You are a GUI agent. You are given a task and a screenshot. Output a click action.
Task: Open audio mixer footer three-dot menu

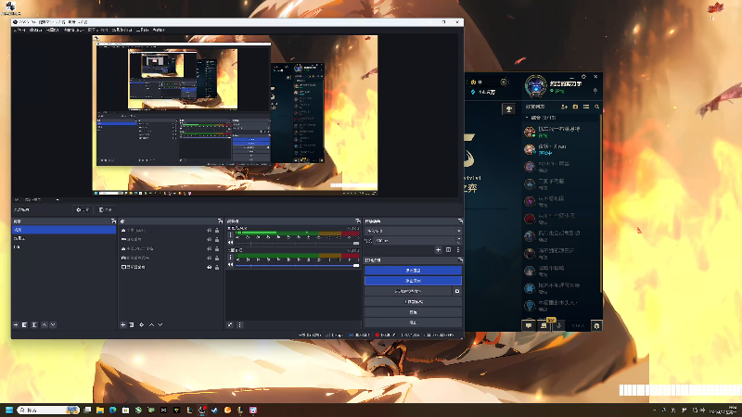(x=239, y=325)
